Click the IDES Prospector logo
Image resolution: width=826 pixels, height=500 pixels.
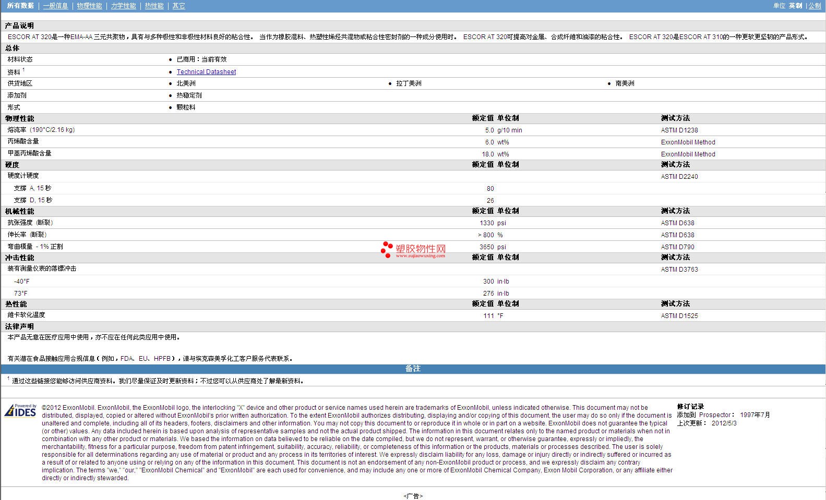coord(21,411)
